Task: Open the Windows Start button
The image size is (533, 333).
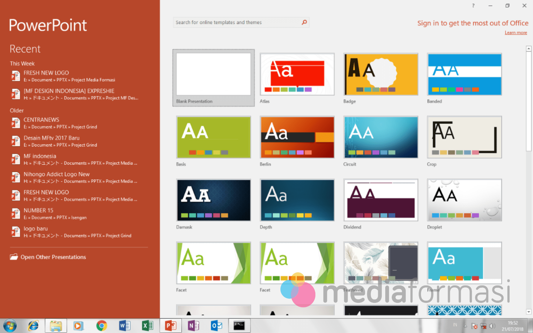Action: pos(10,326)
